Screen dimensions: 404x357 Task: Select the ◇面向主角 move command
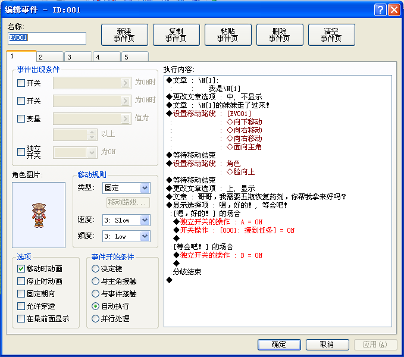245,147
